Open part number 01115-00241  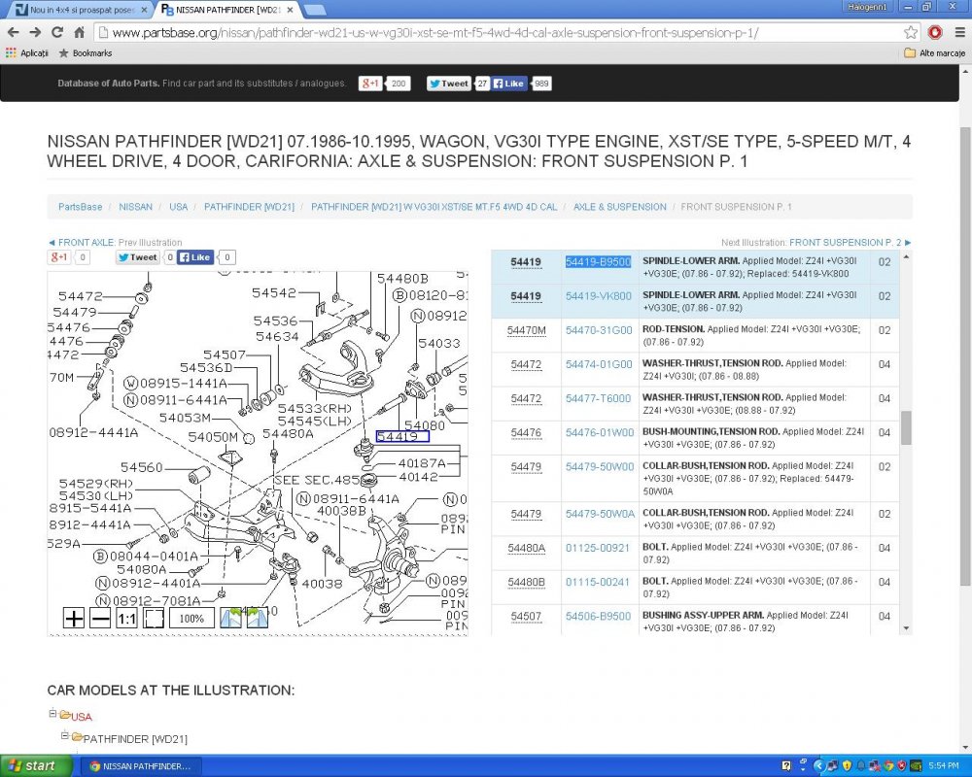[x=598, y=582]
